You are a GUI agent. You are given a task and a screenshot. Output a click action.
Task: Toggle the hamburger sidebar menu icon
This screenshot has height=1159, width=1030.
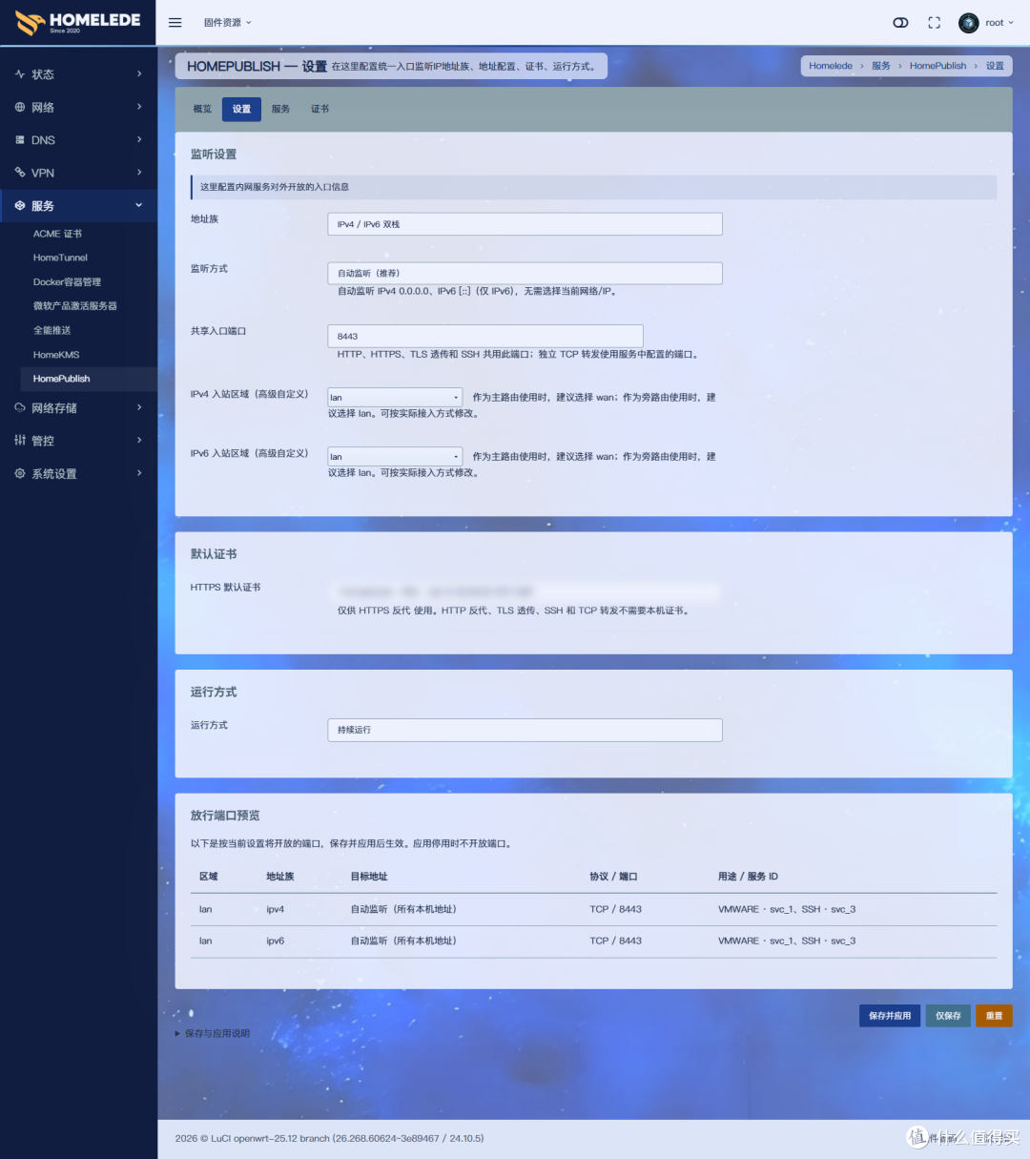point(175,23)
